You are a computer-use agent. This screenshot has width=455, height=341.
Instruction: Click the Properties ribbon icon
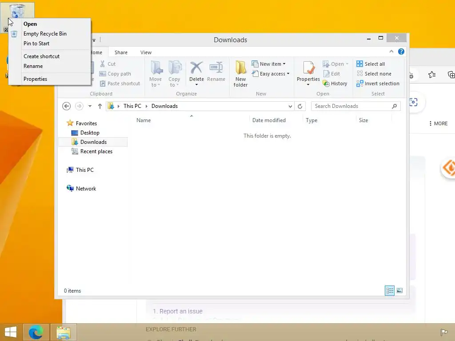[308, 68]
